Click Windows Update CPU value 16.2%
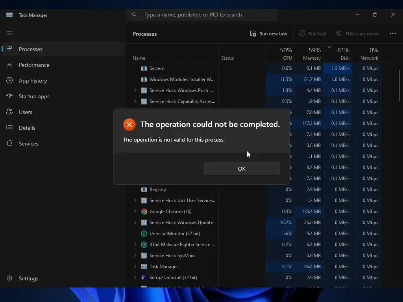The width and height of the screenshot is (403, 302). [286, 223]
